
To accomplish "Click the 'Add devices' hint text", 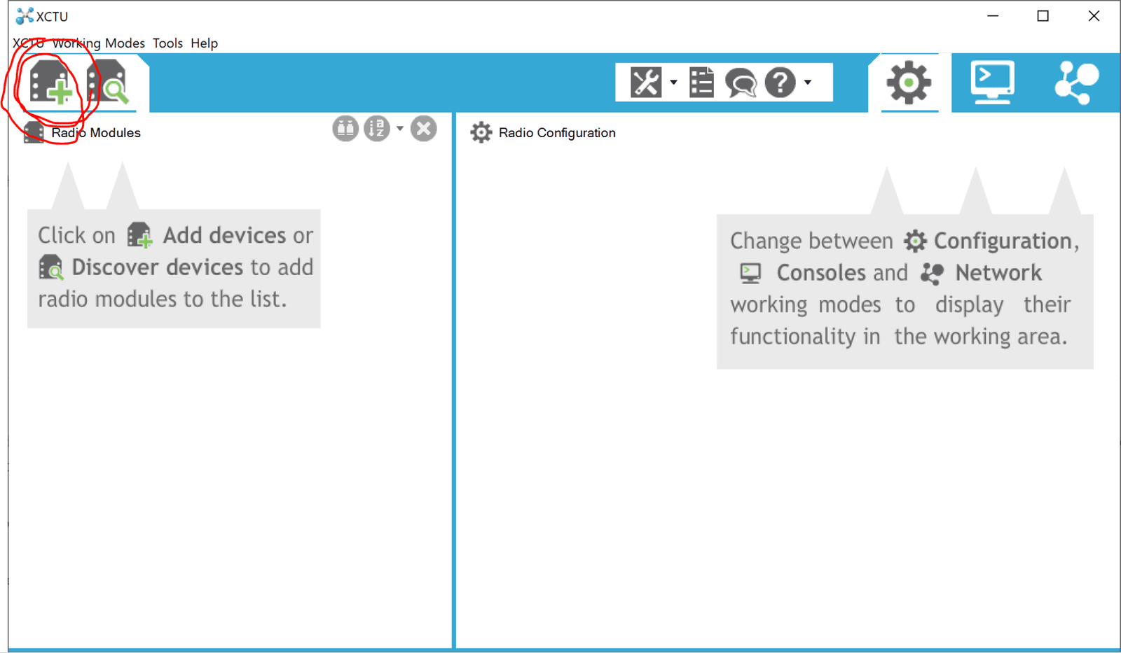I will [x=224, y=235].
